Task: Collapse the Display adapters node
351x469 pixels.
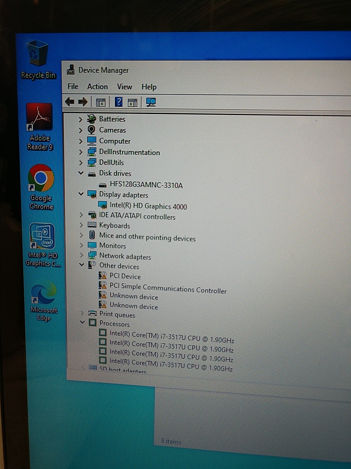Action: click(81, 194)
